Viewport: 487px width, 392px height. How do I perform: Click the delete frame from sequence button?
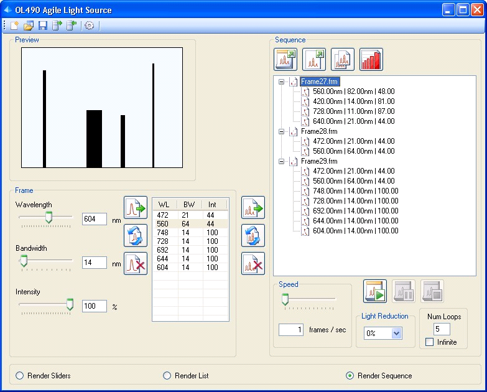(x=253, y=264)
